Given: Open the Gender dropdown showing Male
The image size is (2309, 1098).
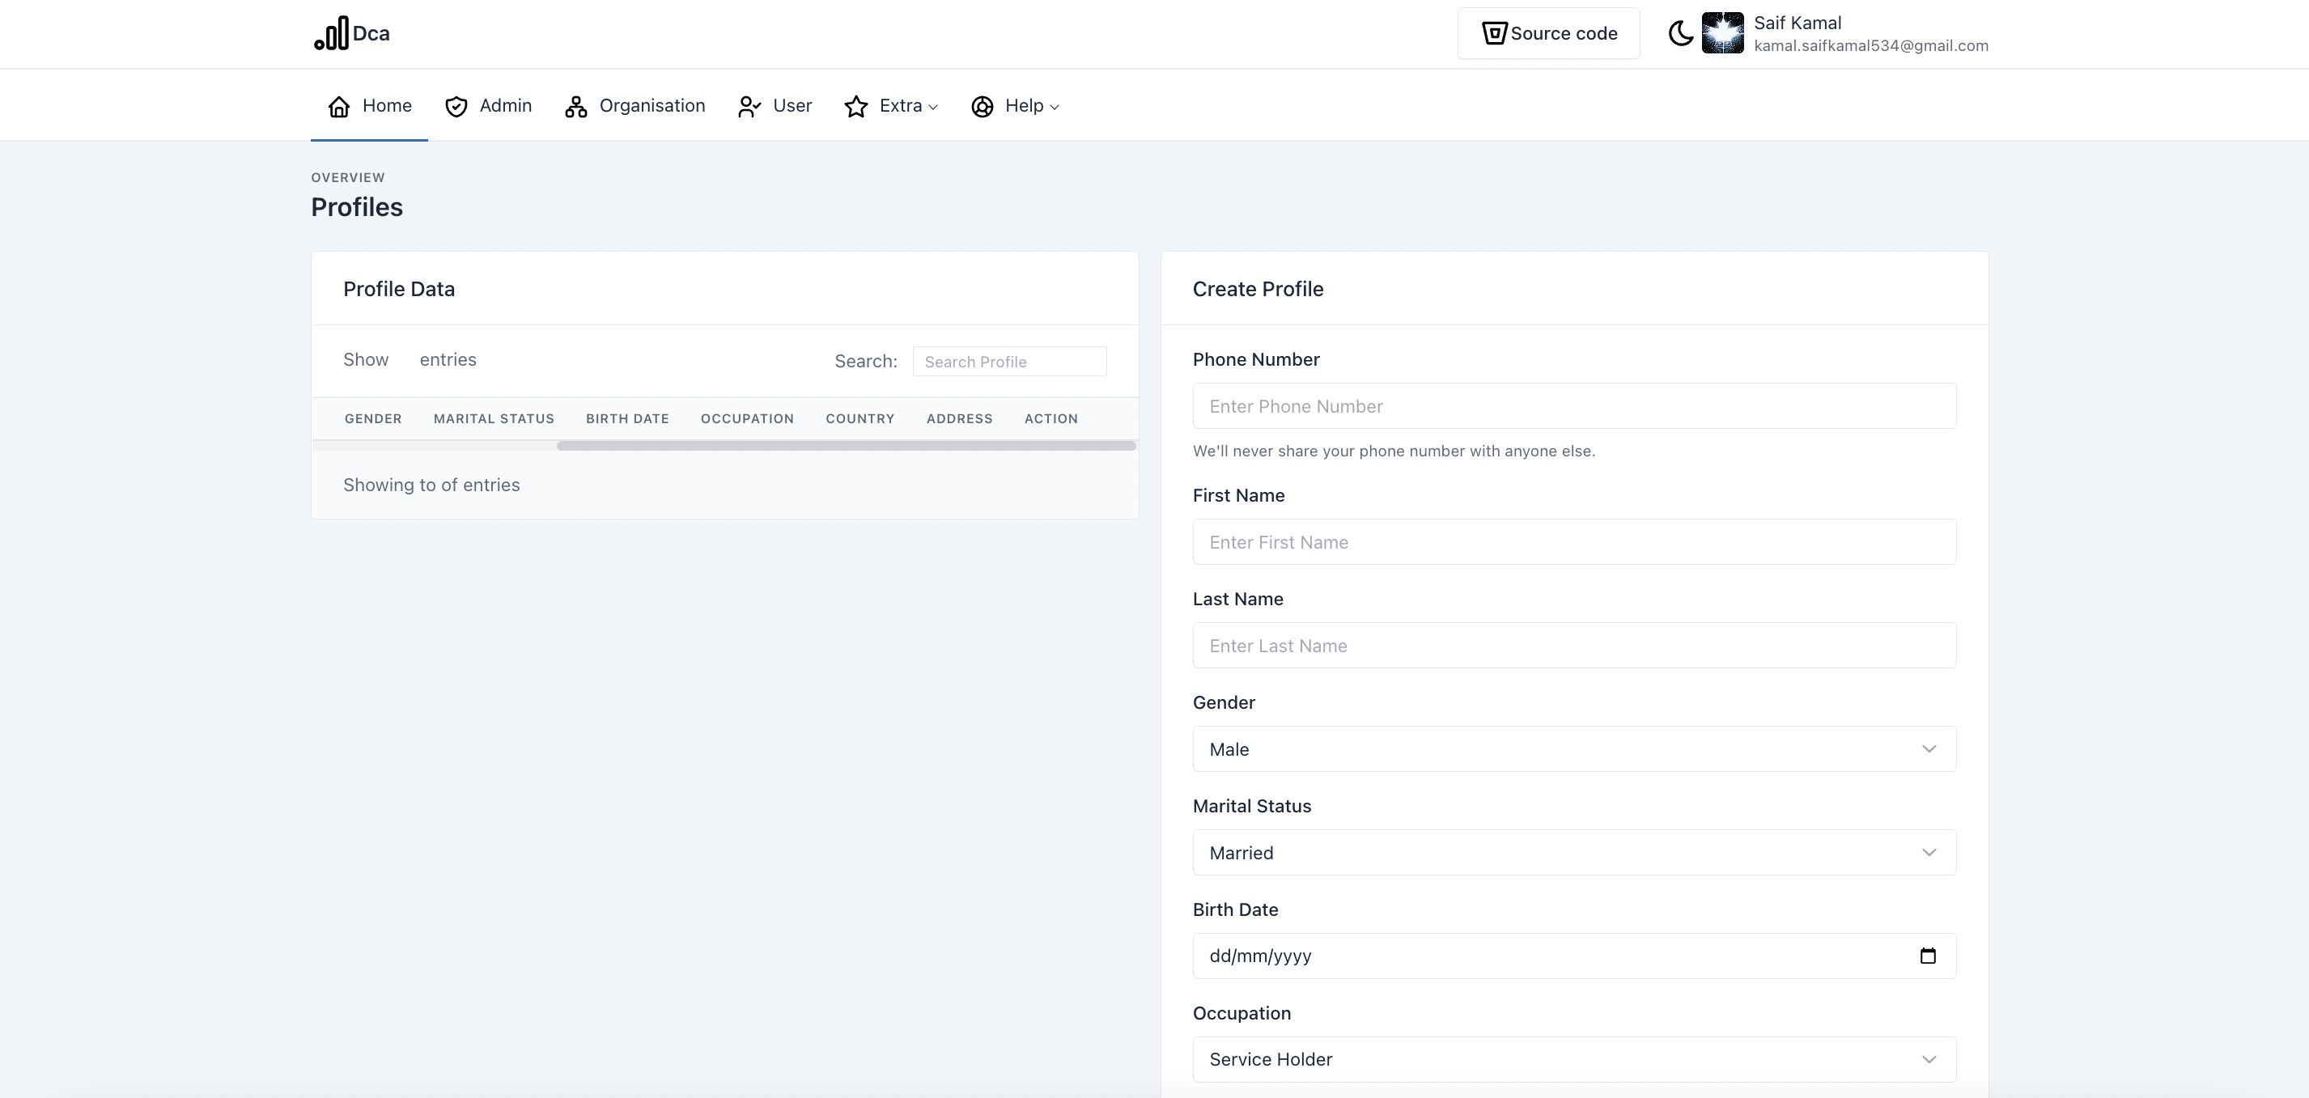Looking at the screenshot, I should tap(1573, 749).
